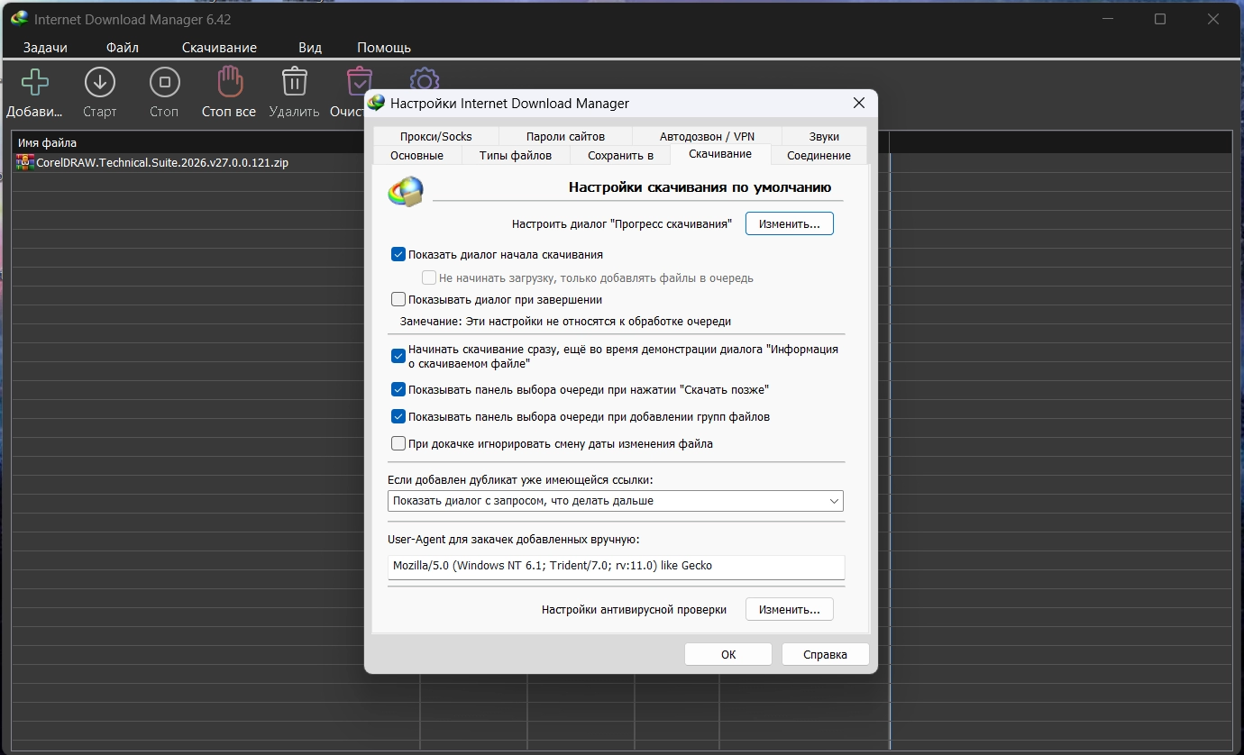Select the Скачивание tab in settings dialog
Image resolution: width=1244 pixels, height=755 pixels.
point(720,154)
